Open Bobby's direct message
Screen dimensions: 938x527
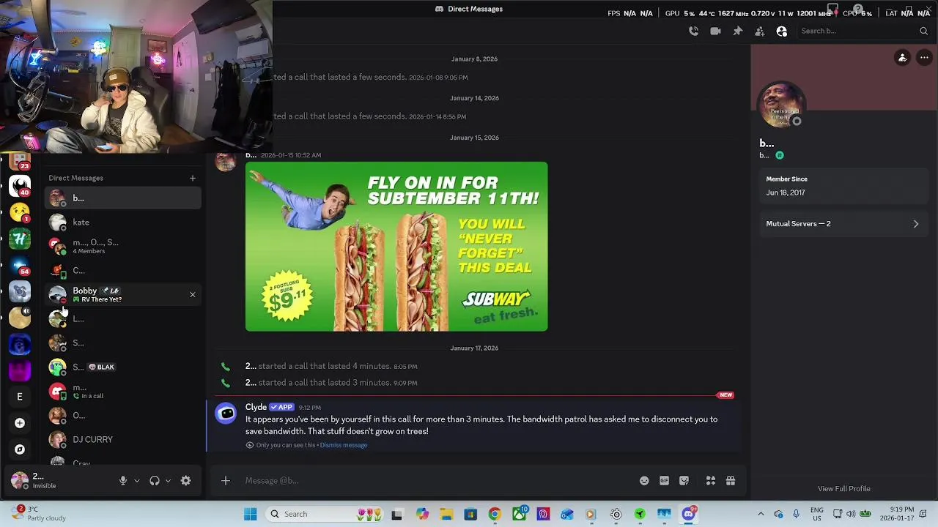(122, 294)
